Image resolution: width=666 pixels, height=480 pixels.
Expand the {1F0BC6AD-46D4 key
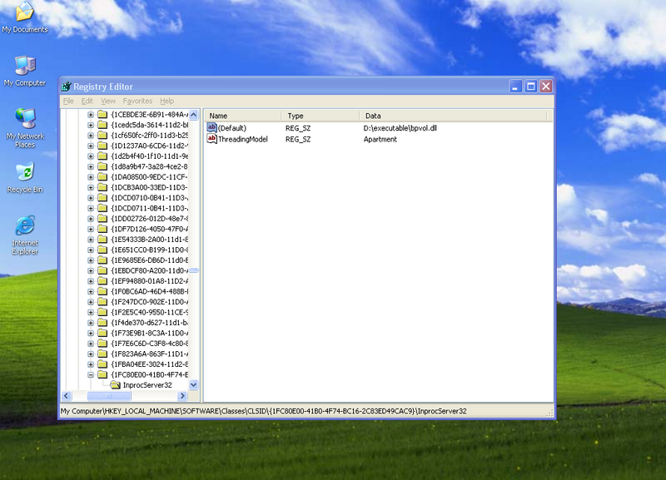tap(91, 291)
